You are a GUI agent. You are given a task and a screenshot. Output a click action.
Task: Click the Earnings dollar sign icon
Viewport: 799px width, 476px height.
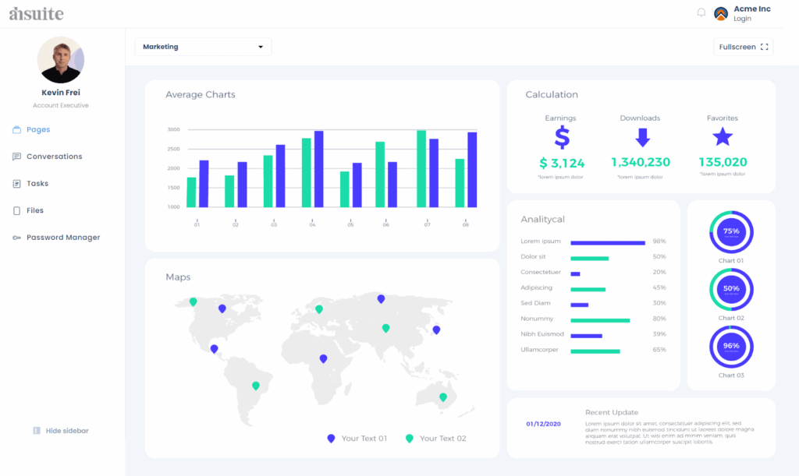[562, 138]
